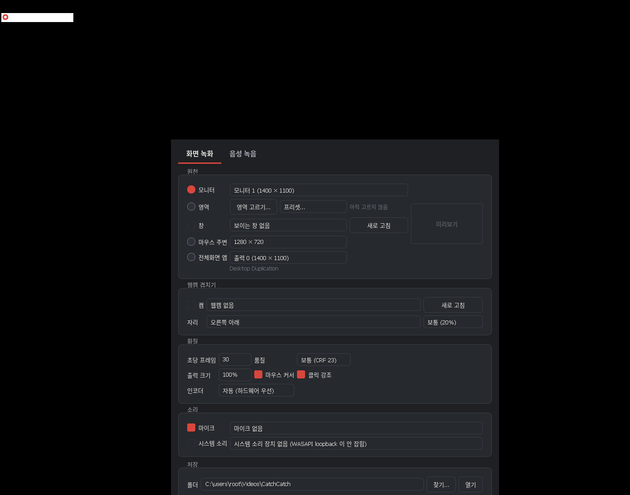
Task: Choose the 영역 source radio button
Action: click(191, 207)
